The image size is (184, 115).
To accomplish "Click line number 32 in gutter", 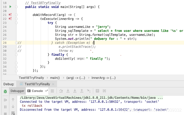I will 5,59.
